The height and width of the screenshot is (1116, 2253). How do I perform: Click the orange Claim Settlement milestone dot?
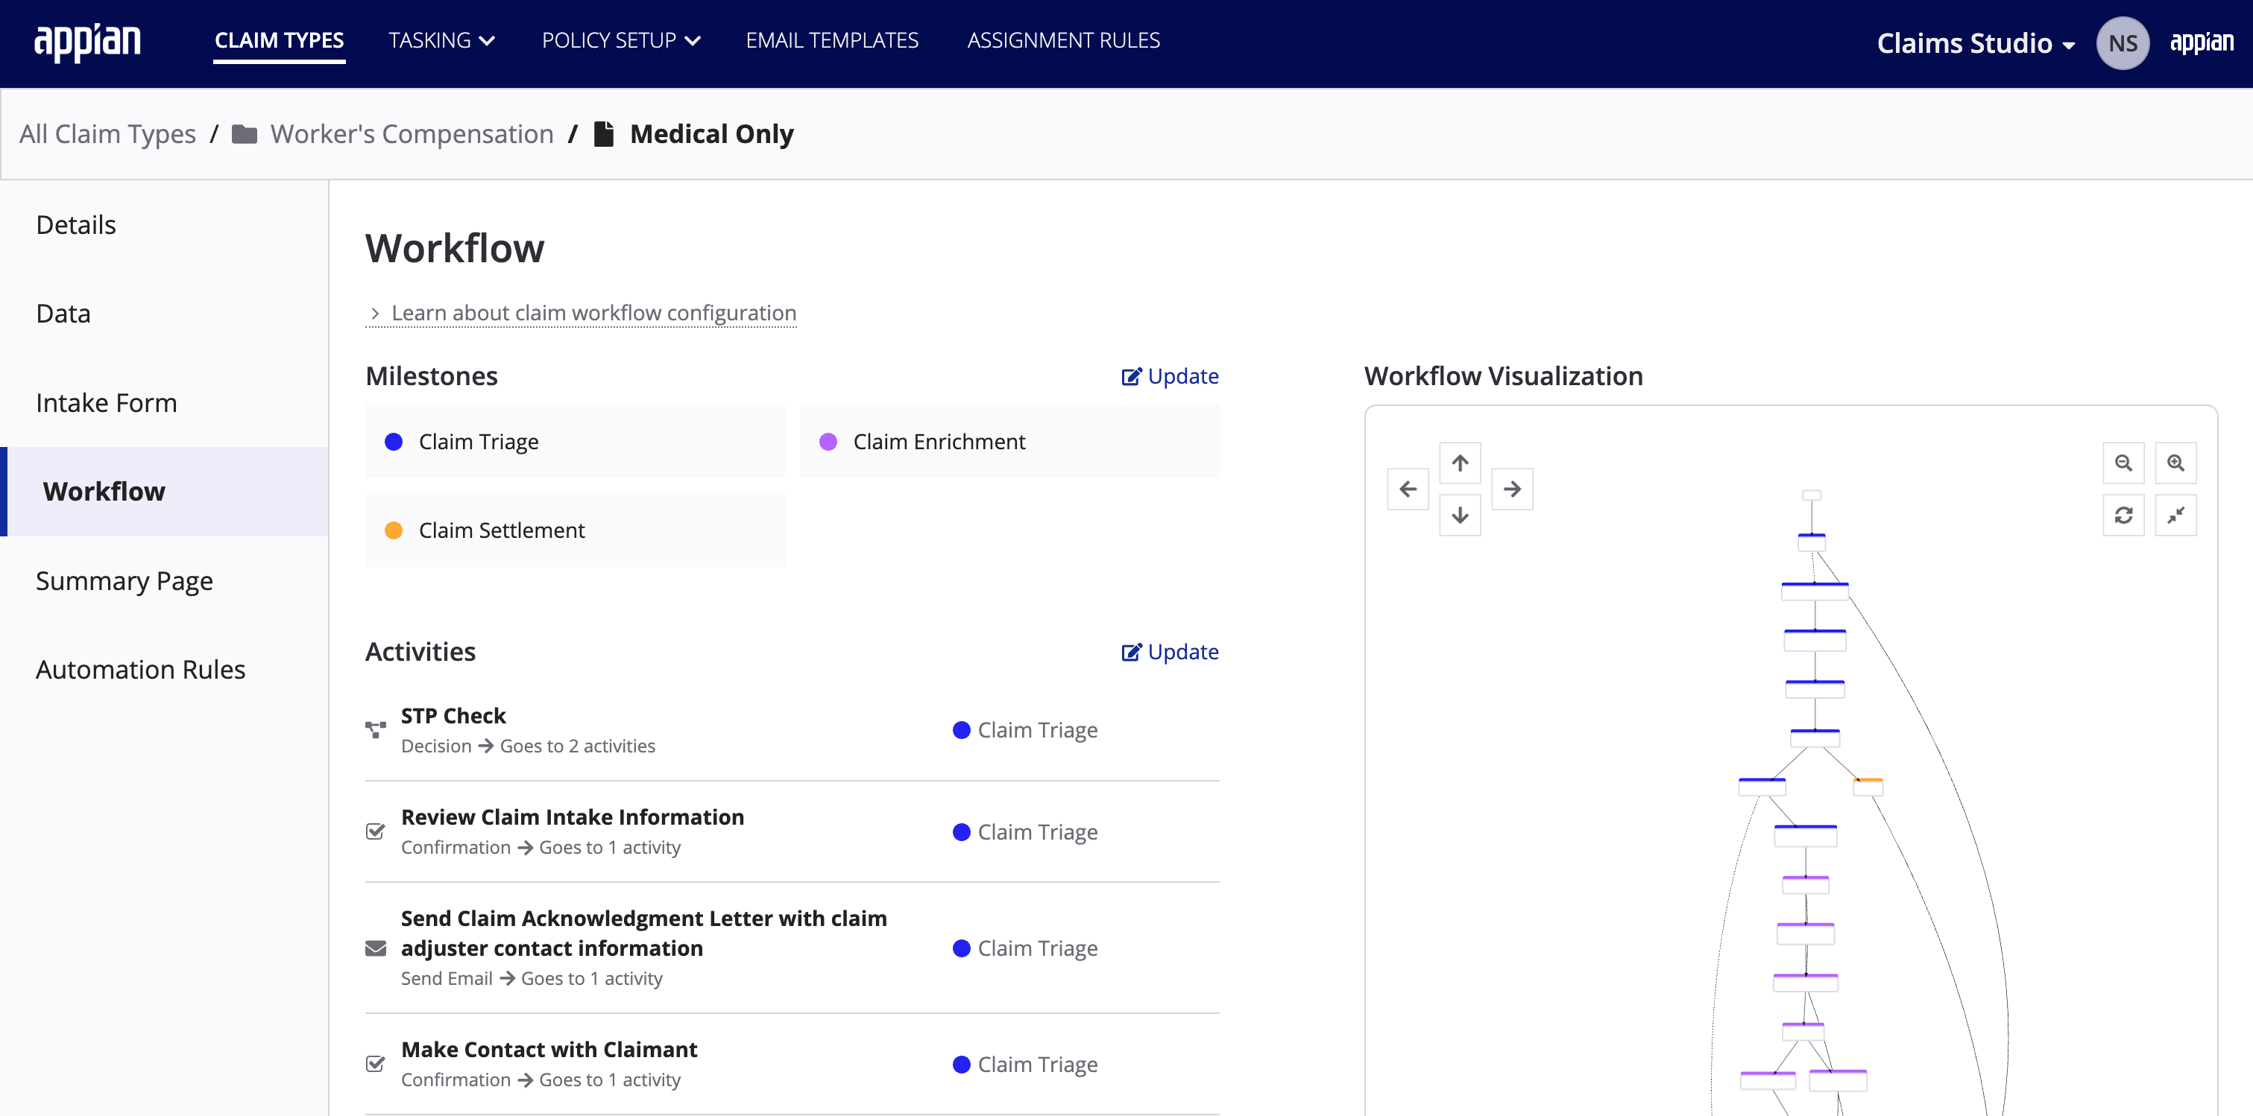coord(394,530)
